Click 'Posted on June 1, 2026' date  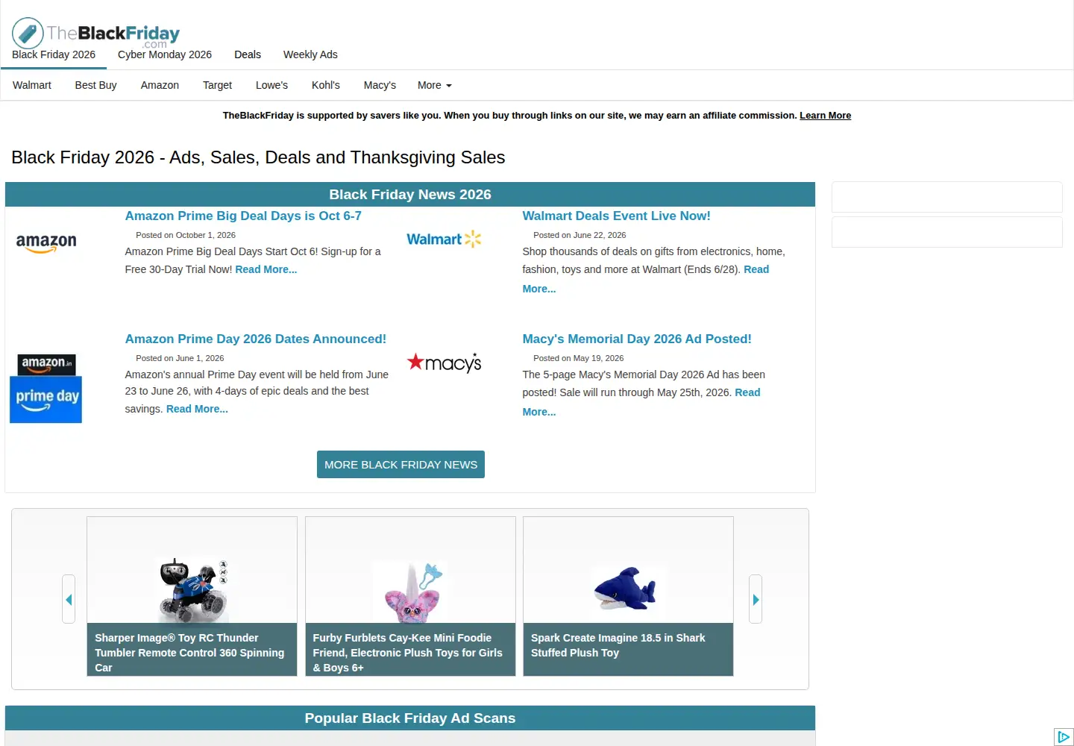click(x=180, y=358)
